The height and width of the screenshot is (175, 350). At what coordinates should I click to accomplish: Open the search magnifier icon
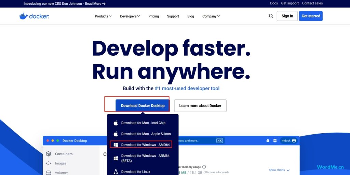coord(271,16)
